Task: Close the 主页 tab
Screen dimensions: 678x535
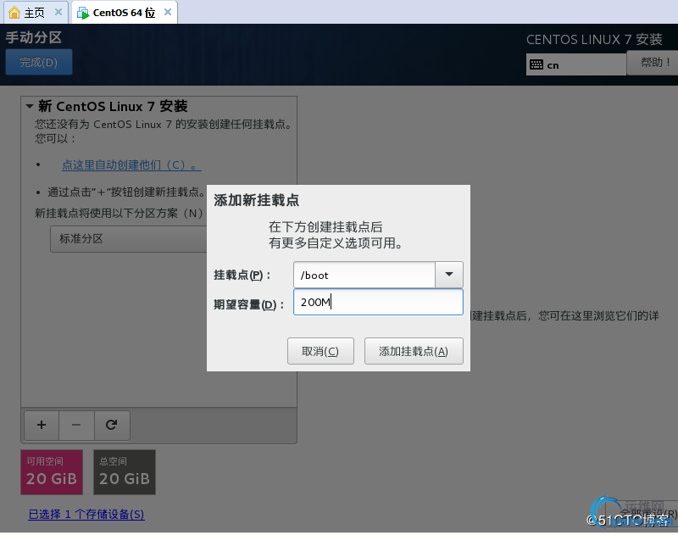Action: pos(58,12)
